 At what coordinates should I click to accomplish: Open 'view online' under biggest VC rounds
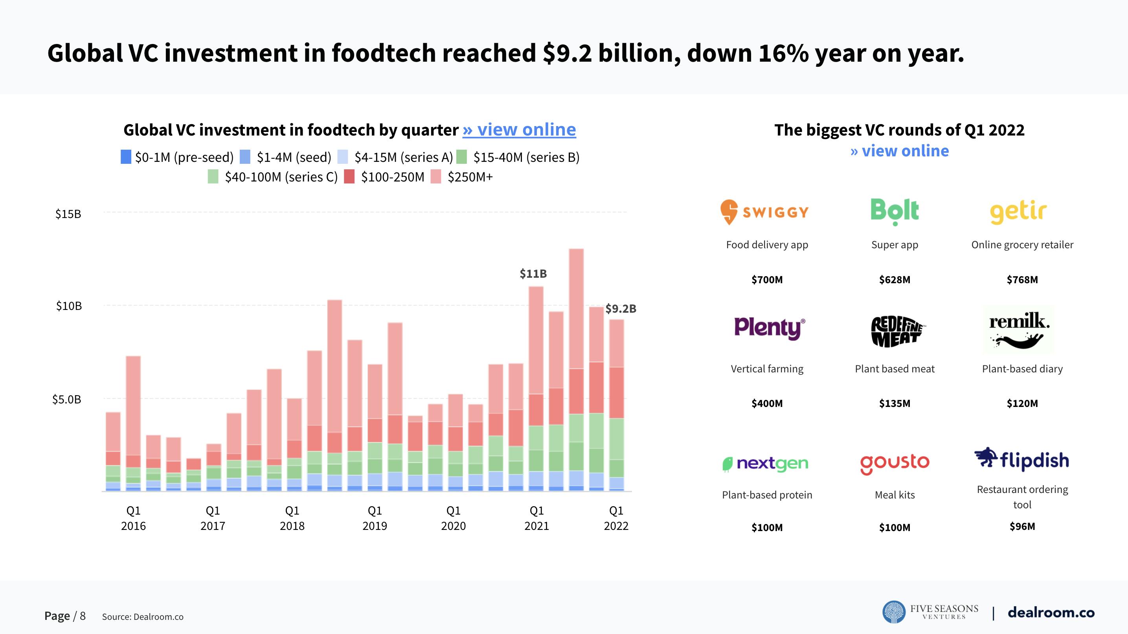(x=899, y=151)
